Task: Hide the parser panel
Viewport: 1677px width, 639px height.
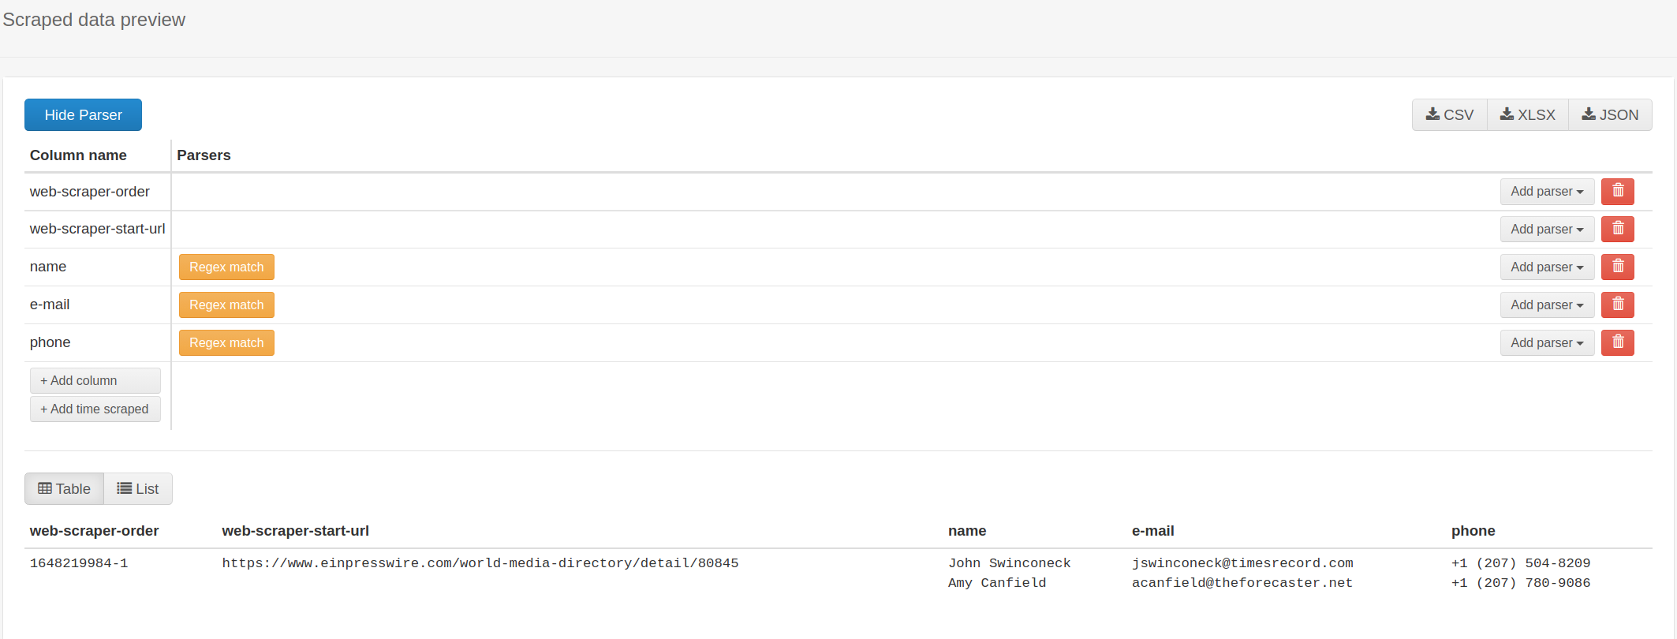Action: (83, 115)
